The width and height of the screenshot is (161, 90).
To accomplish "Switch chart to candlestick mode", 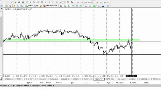I will 65,6.
